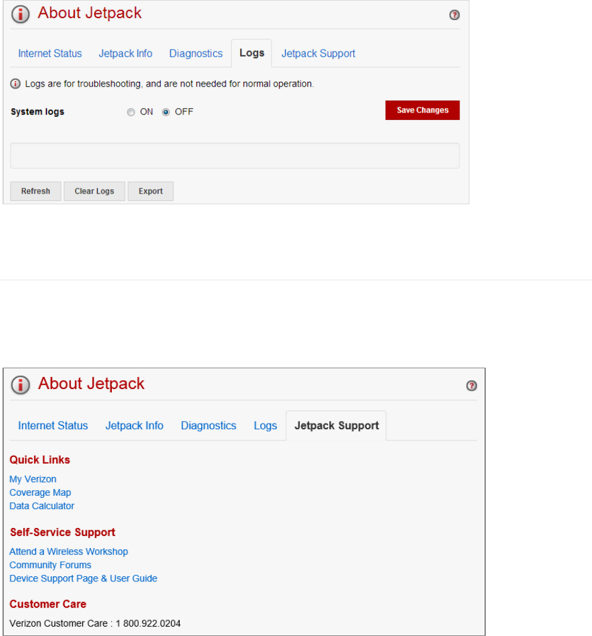Go to Jetpack Support tab in Logs panel

(x=318, y=53)
